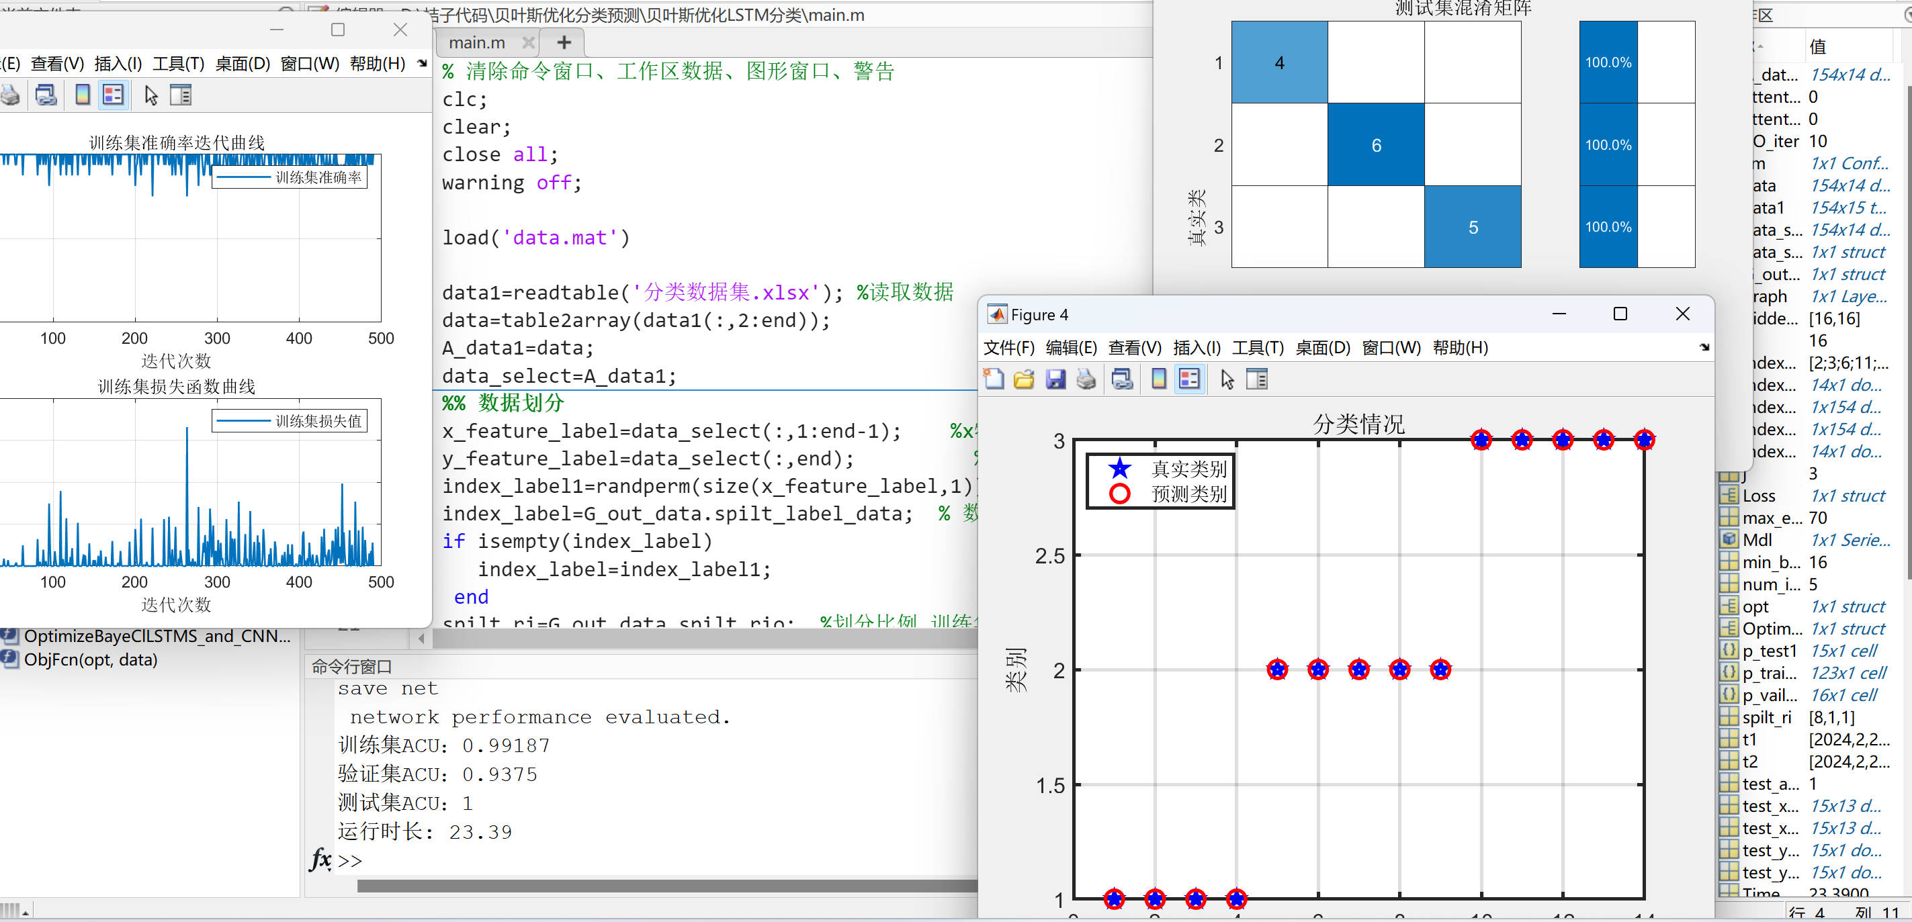This screenshot has width=1912, height=922.
Task: Save Figure 4 with the floppy icon
Action: [x=1055, y=379]
